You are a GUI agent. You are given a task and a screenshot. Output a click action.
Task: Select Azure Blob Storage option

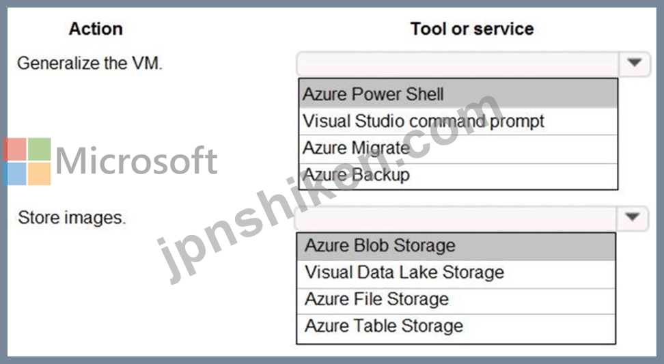tap(456, 246)
